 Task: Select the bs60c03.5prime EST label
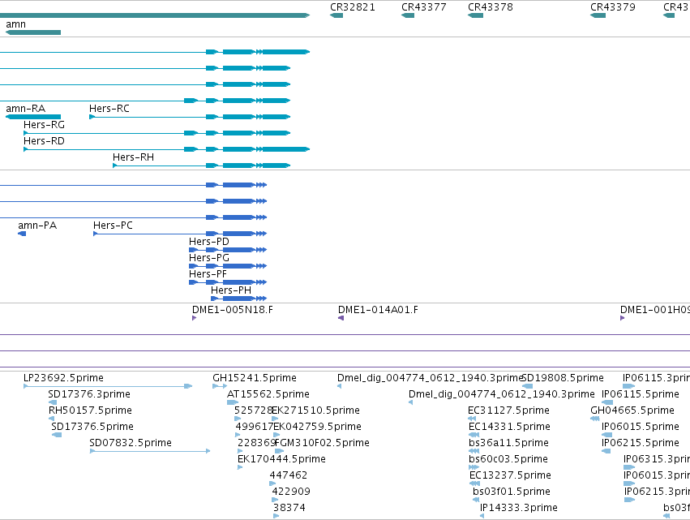[508, 459]
